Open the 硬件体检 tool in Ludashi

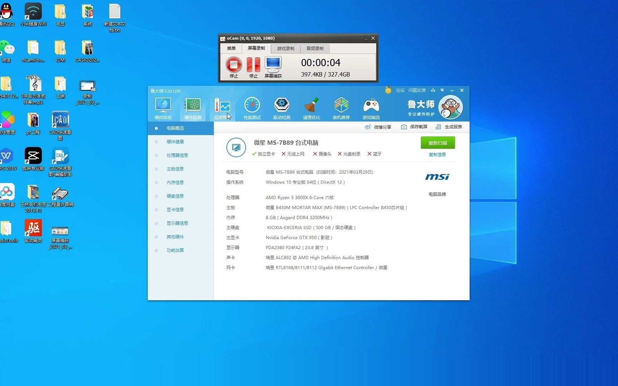[163, 107]
